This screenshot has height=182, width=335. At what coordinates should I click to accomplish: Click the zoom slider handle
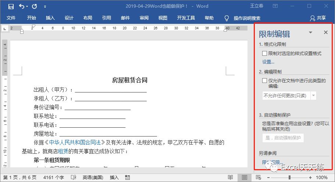tap(289, 177)
